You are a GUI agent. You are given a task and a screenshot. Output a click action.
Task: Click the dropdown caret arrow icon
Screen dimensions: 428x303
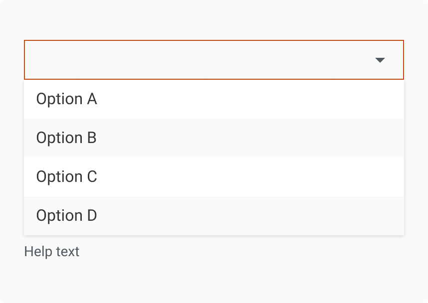380,60
